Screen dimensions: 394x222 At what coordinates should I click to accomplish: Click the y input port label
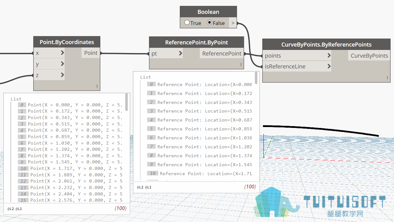(x=37, y=64)
